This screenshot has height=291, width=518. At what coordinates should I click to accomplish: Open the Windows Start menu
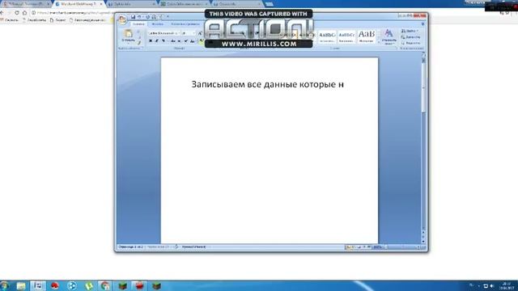pyautogui.click(x=5, y=285)
